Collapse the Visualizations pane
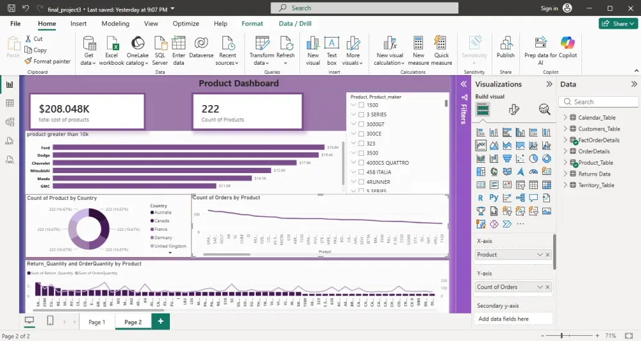 click(x=549, y=84)
